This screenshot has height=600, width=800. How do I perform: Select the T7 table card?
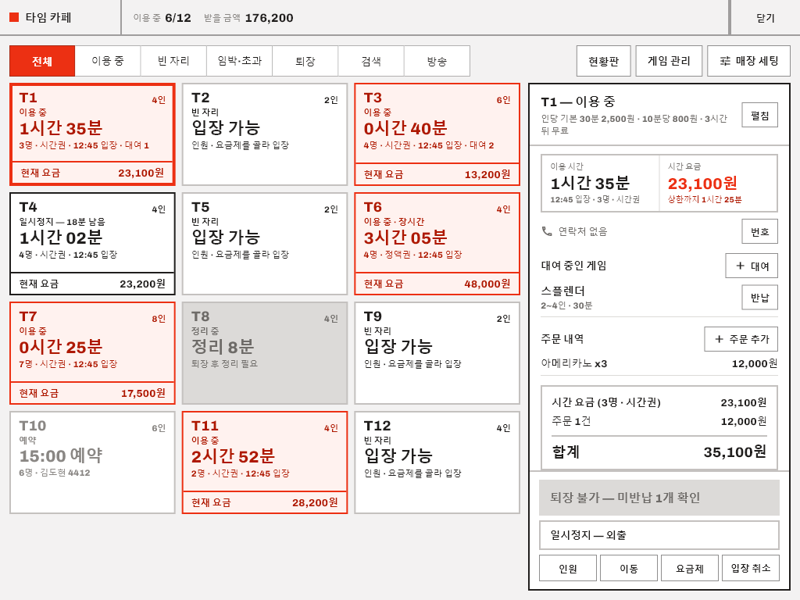(92, 353)
